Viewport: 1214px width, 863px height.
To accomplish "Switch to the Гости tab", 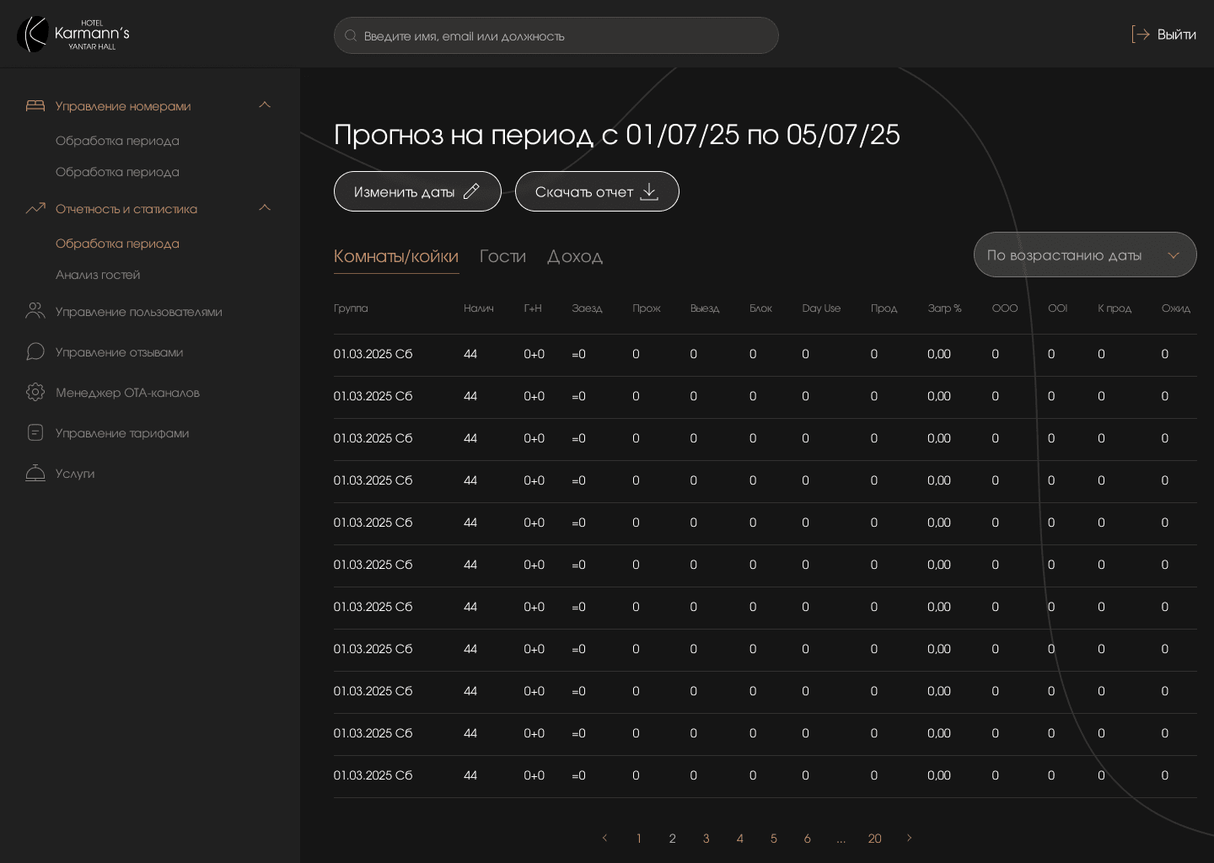I will pyautogui.click(x=502, y=256).
